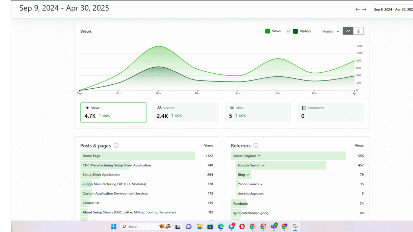The image size is (413, 232).
Task: Open File Explorer from the taskbar
Action: pyautogui.click(x=199, y=227)
